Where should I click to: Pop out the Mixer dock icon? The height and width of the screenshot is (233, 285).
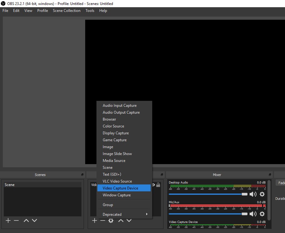click(x=270, y=175)
